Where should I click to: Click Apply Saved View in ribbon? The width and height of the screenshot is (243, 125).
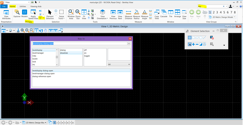tap(33, 14)
